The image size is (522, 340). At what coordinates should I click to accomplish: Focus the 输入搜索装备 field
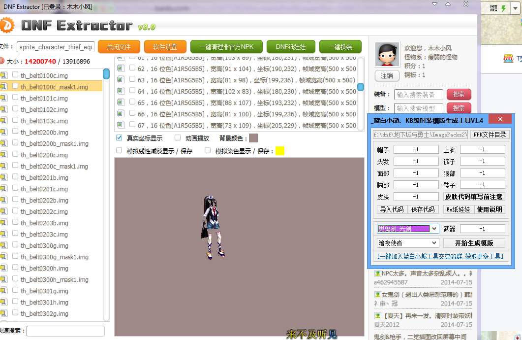point(419,95)
